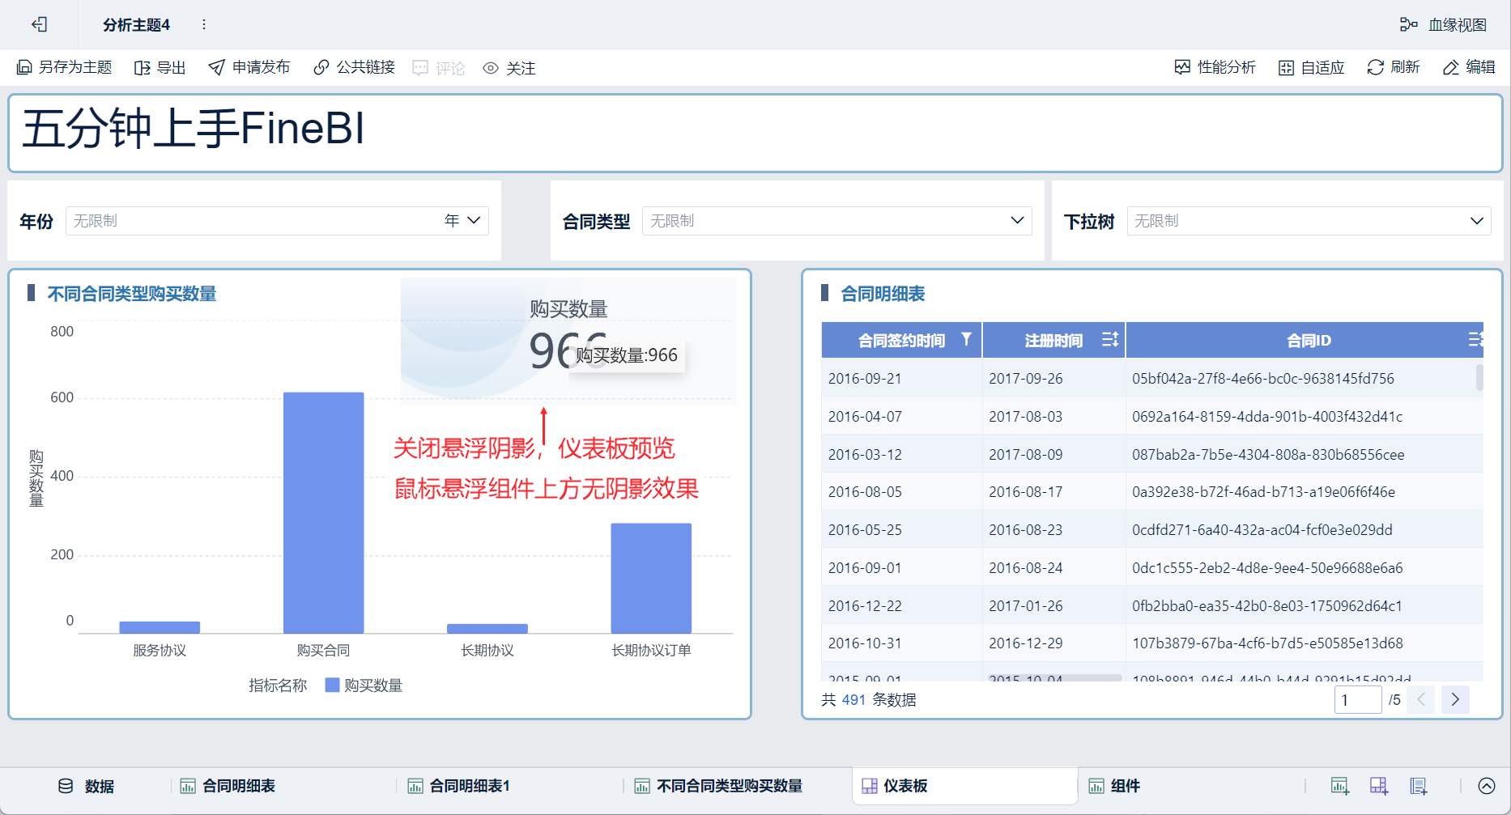Screen dimensions: 1511x815
Task: Click the filter icon on 合同签约时间 column
Action: [x=966, y=340]
